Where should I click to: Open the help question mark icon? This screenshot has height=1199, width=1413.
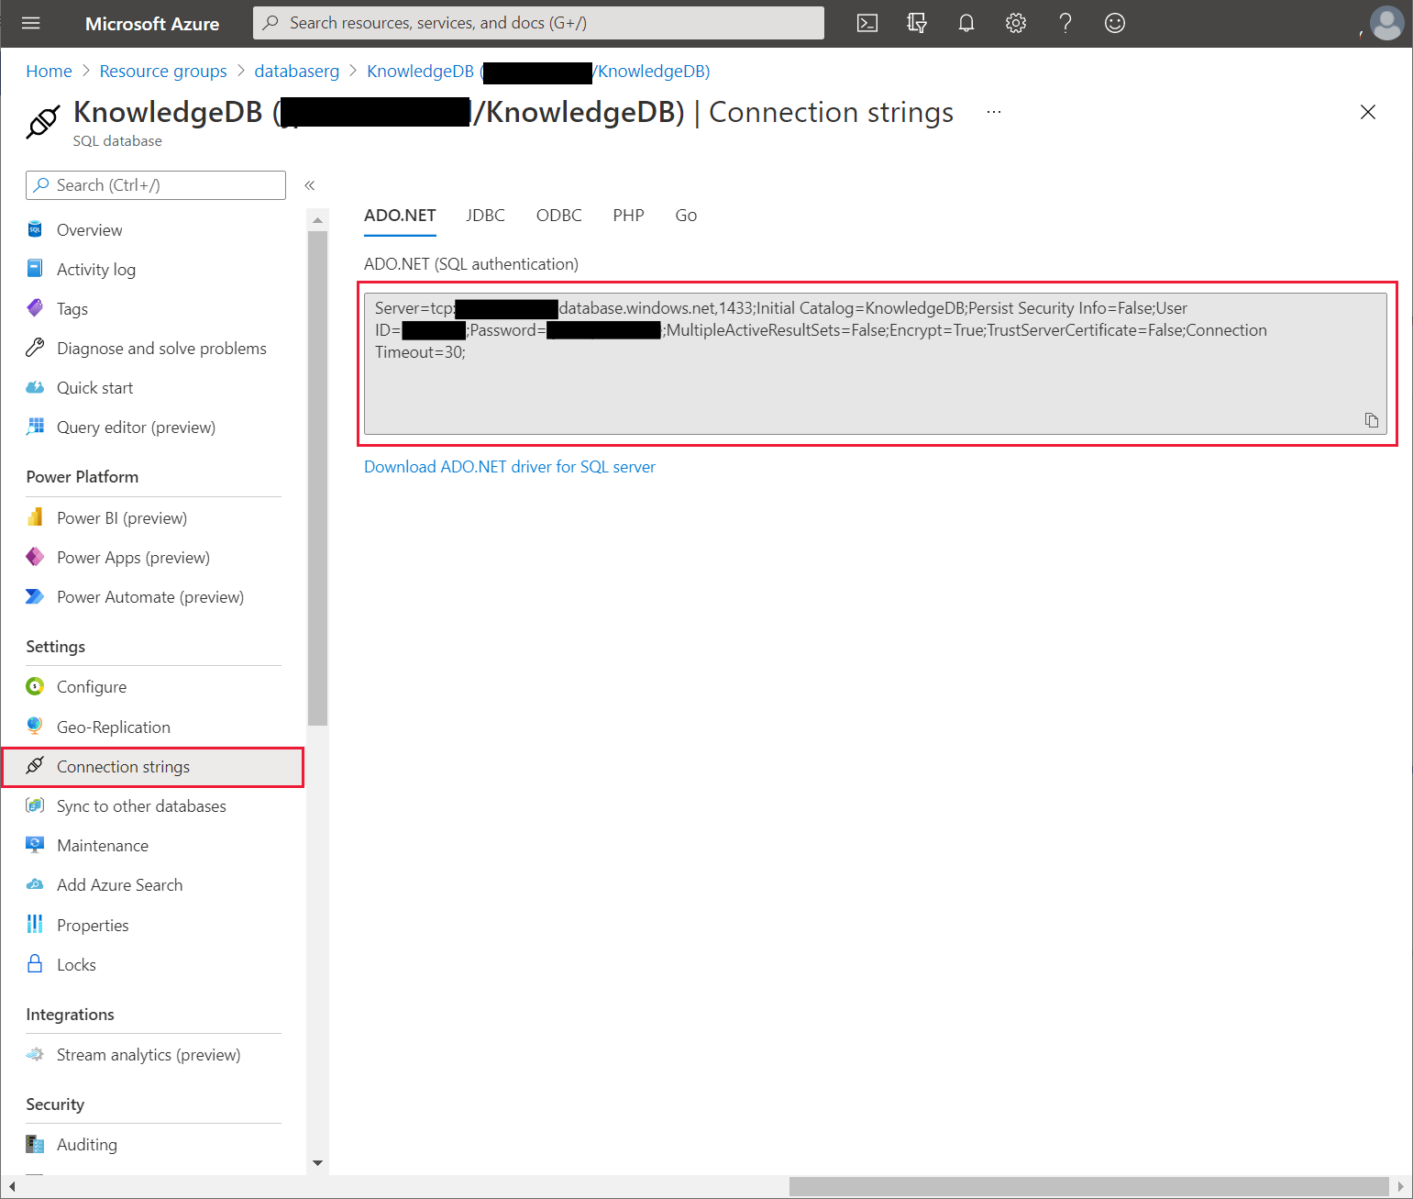[1065, 23]
